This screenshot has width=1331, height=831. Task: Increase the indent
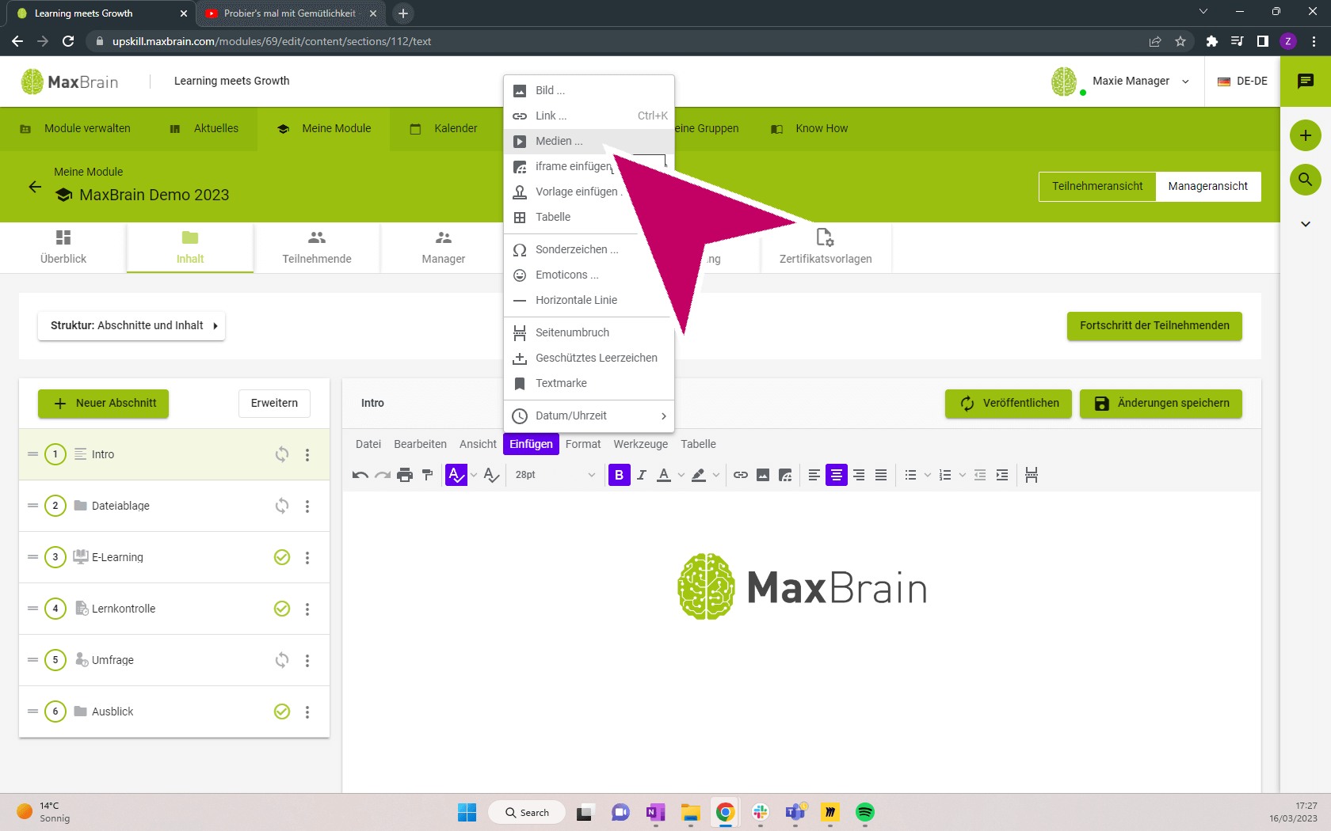point(1002,475)
